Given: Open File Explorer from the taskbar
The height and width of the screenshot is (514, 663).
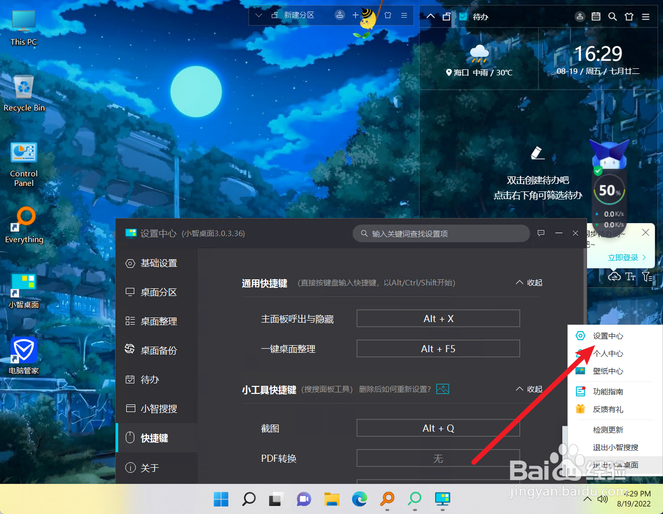Looking at the screenshot, I should 332,499.
